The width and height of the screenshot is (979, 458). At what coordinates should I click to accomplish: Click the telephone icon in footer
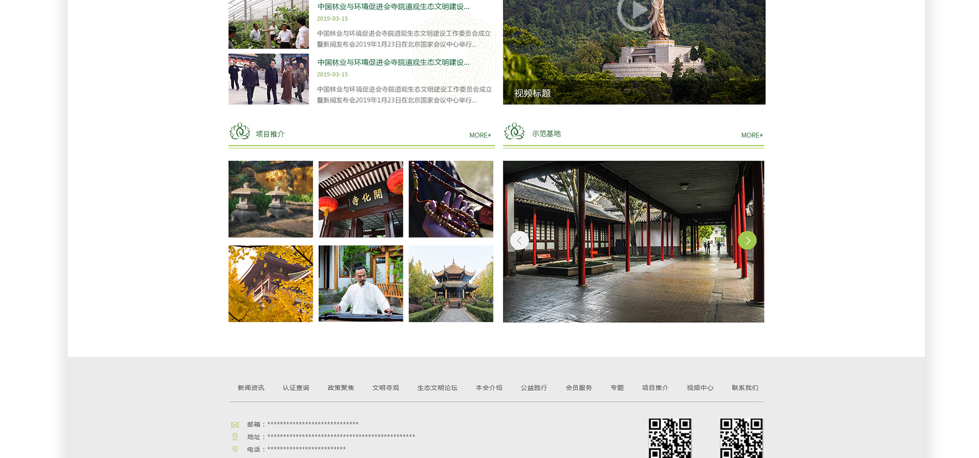235,449
